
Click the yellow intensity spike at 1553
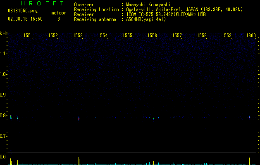point(79,161)
